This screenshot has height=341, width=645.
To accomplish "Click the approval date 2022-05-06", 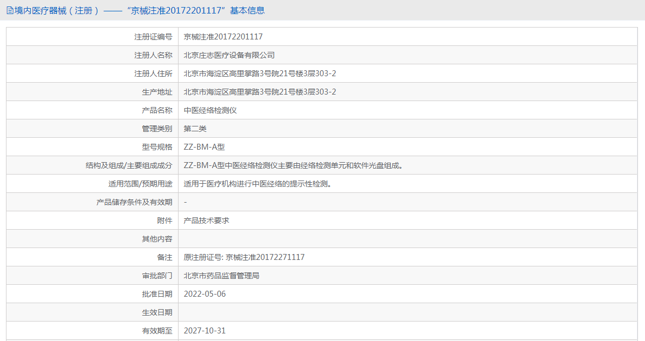I will [205, 294].
